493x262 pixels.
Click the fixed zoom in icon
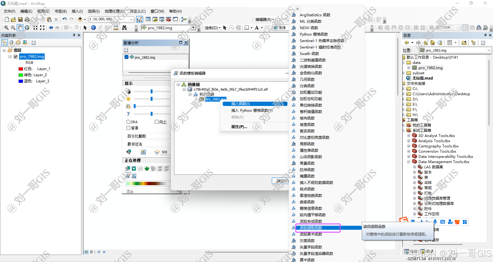coord(35,28)
